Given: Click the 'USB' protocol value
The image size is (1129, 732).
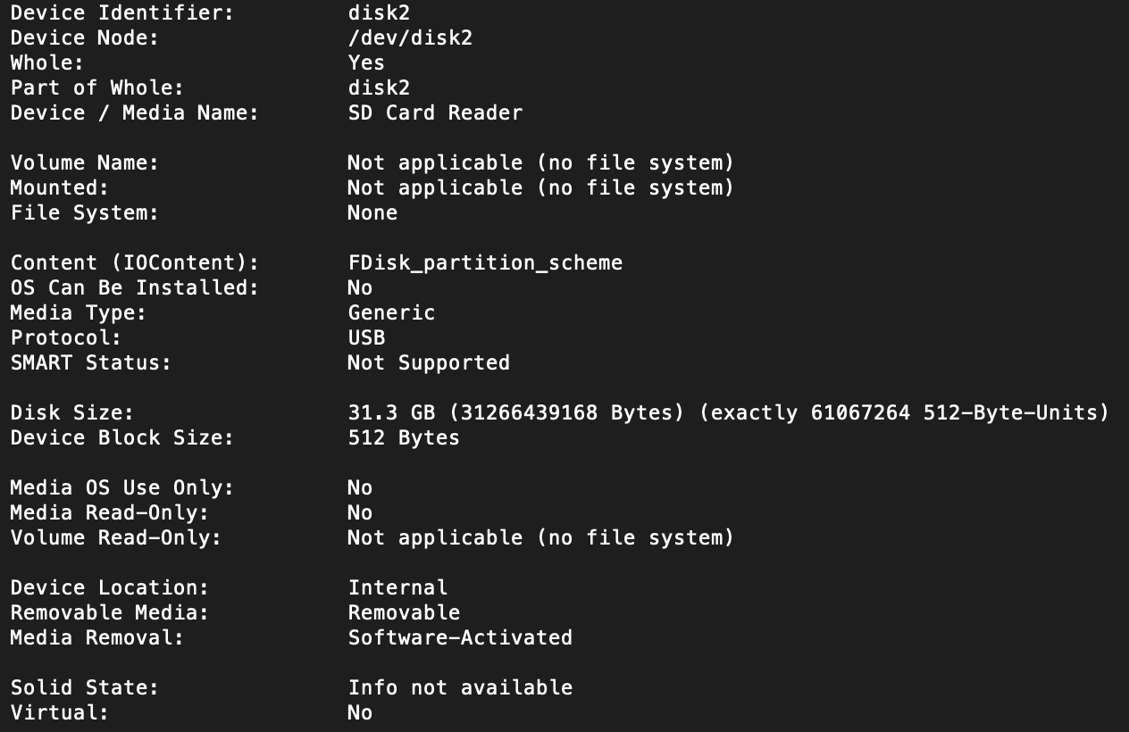Looking at the screenshot, I should (x=366, y=338).
